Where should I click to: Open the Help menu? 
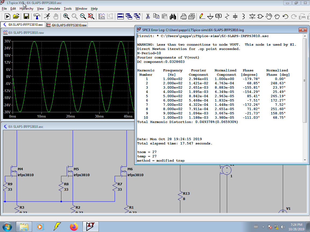point(94,9)
